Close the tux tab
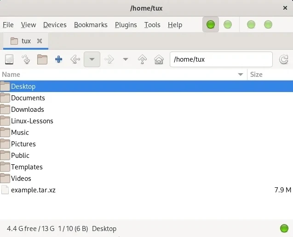This screenshot has height=237, width=293. 40,41
